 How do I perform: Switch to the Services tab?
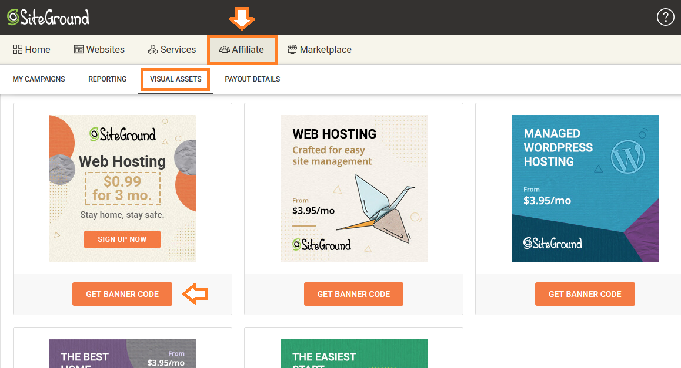[x=172, y=49]
